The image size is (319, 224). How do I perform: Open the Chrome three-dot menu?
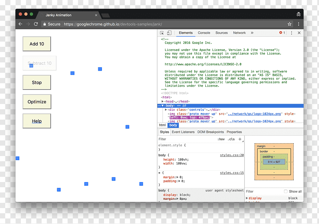[299, 24]
